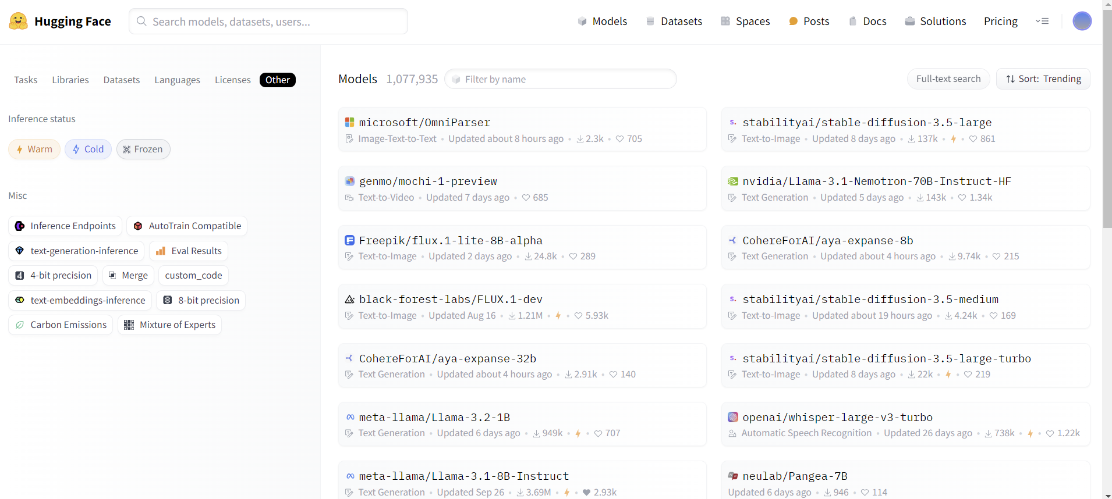Switch to the Libraries filter tab
1112x499 pixels.
70,80
